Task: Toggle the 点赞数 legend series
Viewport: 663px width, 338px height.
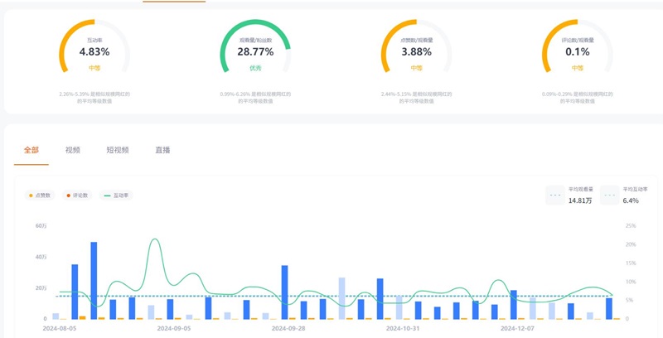Action: (41, 196)
